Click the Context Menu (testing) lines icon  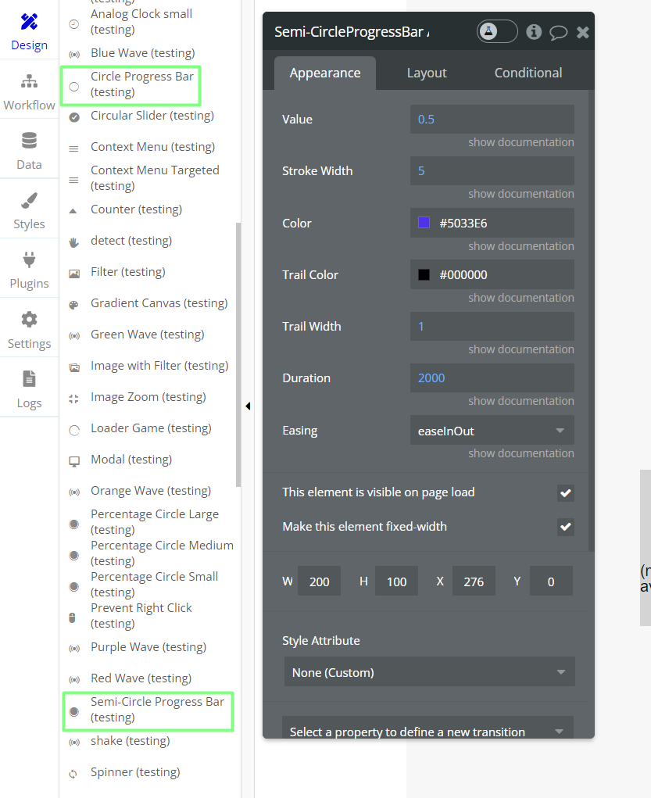73,149
